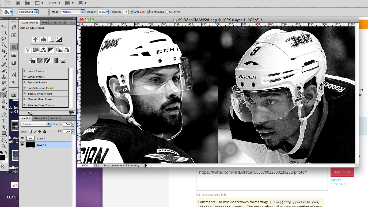Image resolution: width=368 pixels, height=207 pixels.
Task: Select the Brush tool
Action: [4, 71]
